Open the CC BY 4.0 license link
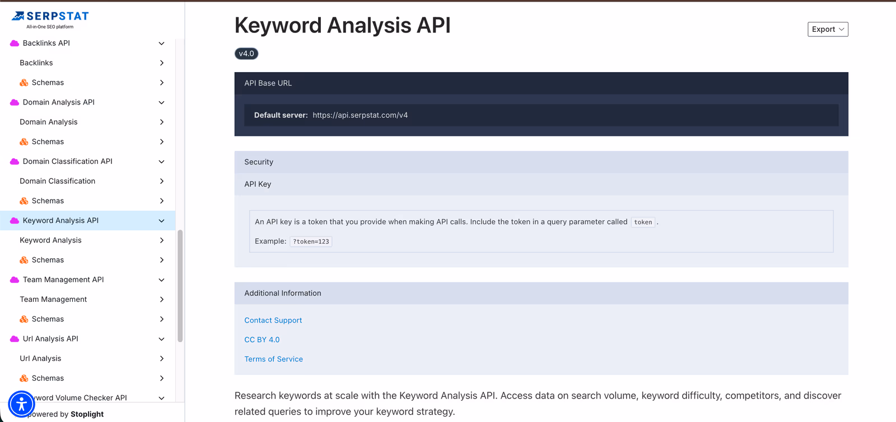The height and width of the screenshot is (422, 896). click(x=262, y=340)
